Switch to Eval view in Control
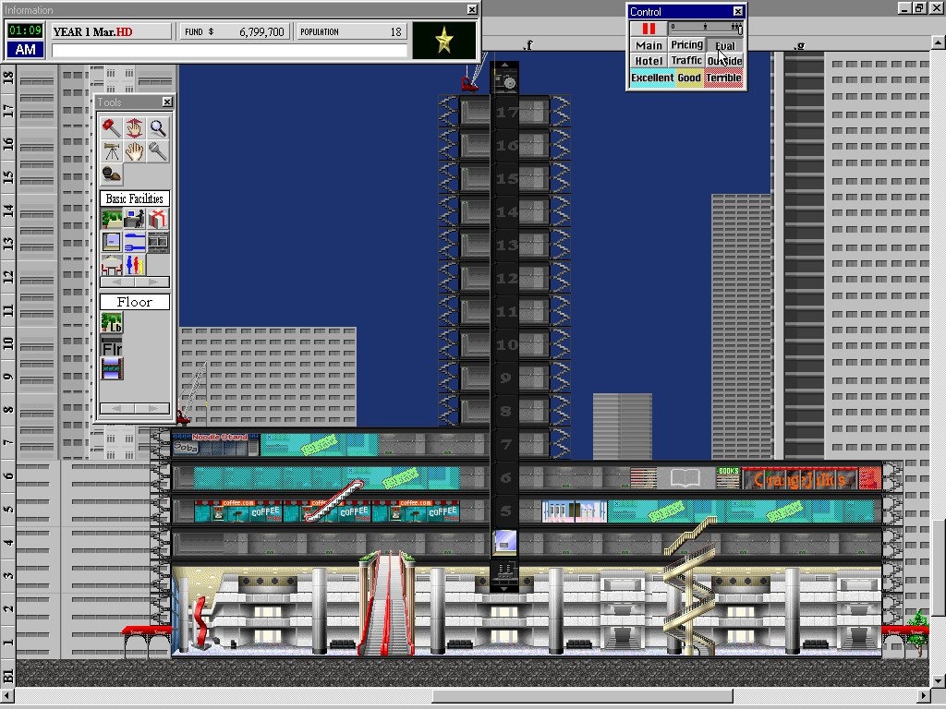Screen dimensions: 946x709 724,45
